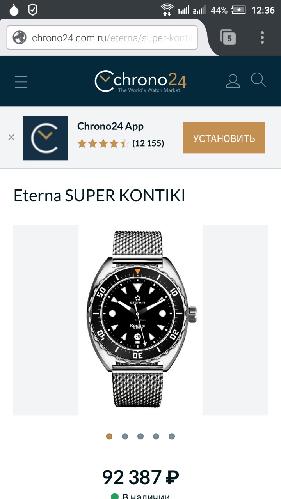Tap the magnifying glass search icon
The width and height of the screenshot is (281, 499).
click(x=258, y=80)
